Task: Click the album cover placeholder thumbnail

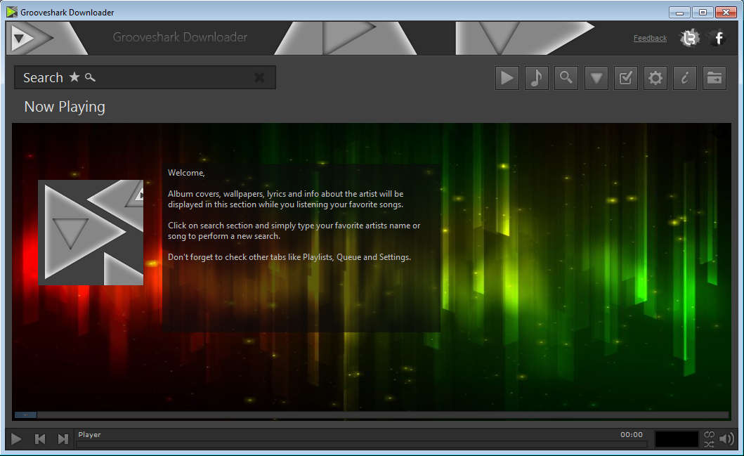Action: click(x=91, y=233)
